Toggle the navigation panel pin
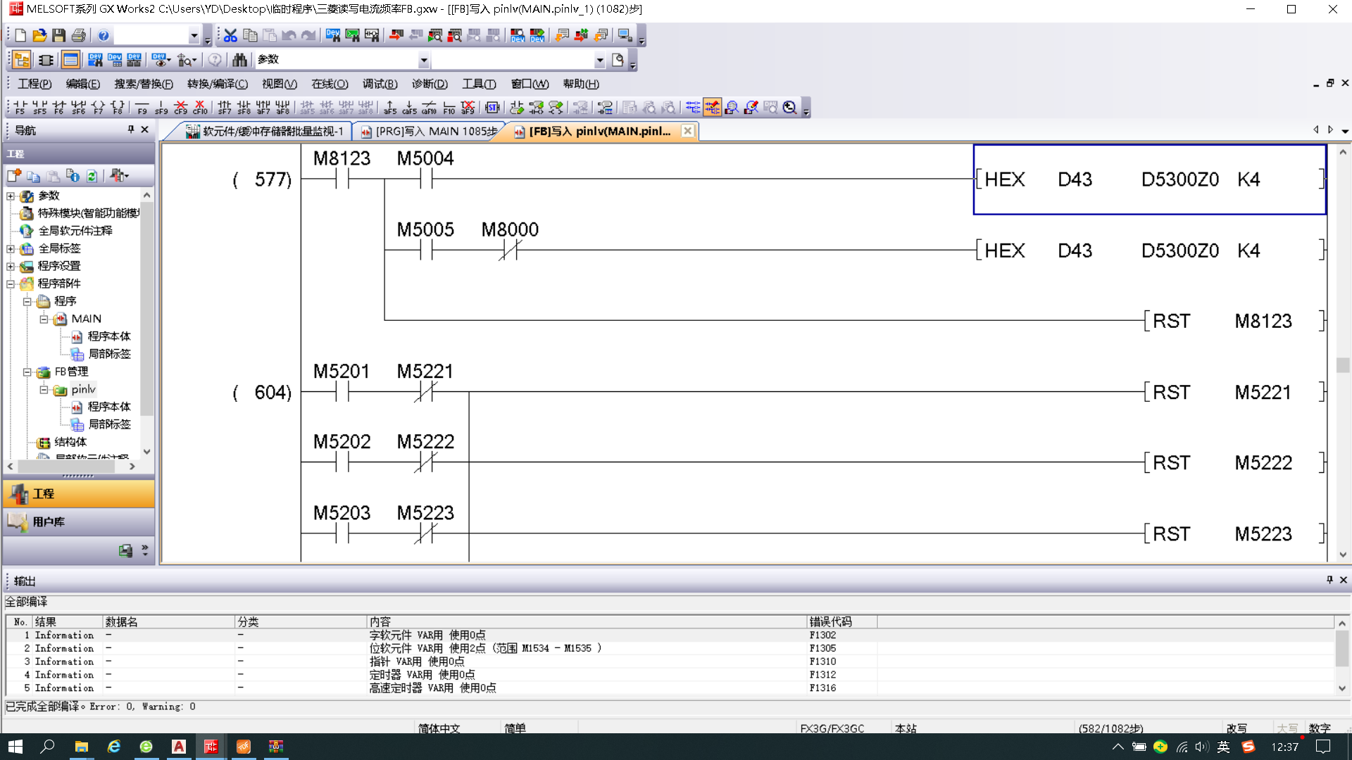The height and width of the screenshot is (760, 1352). click(x=131, y=129)
